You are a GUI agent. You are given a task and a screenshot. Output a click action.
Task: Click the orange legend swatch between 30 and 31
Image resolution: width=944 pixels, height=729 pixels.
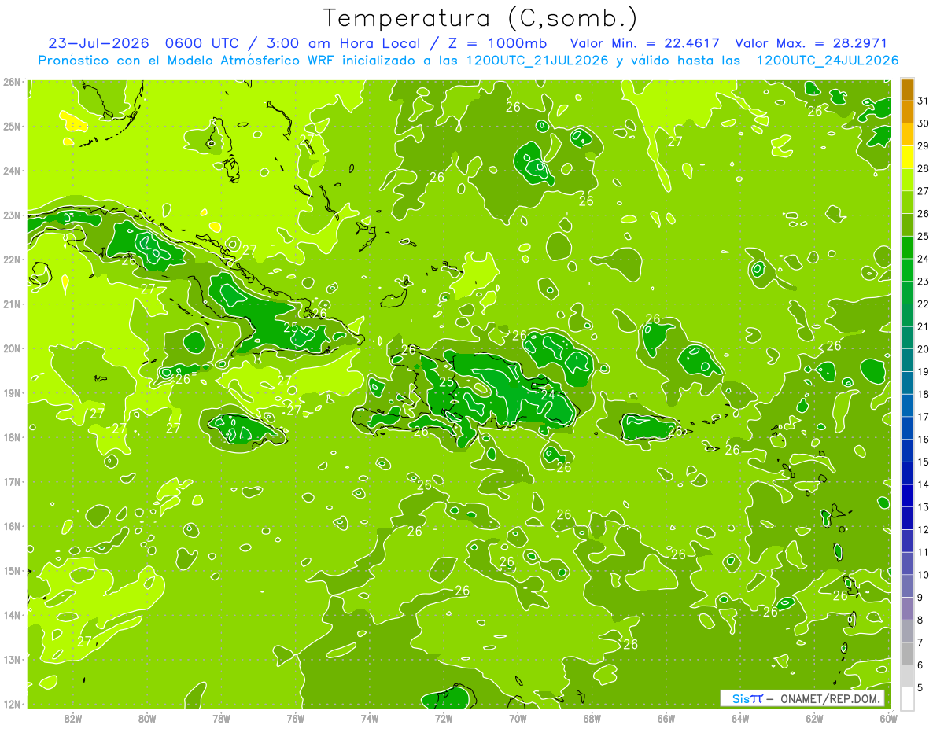907,112
